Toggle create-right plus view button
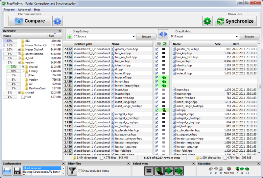 click(x=179, y=171)
